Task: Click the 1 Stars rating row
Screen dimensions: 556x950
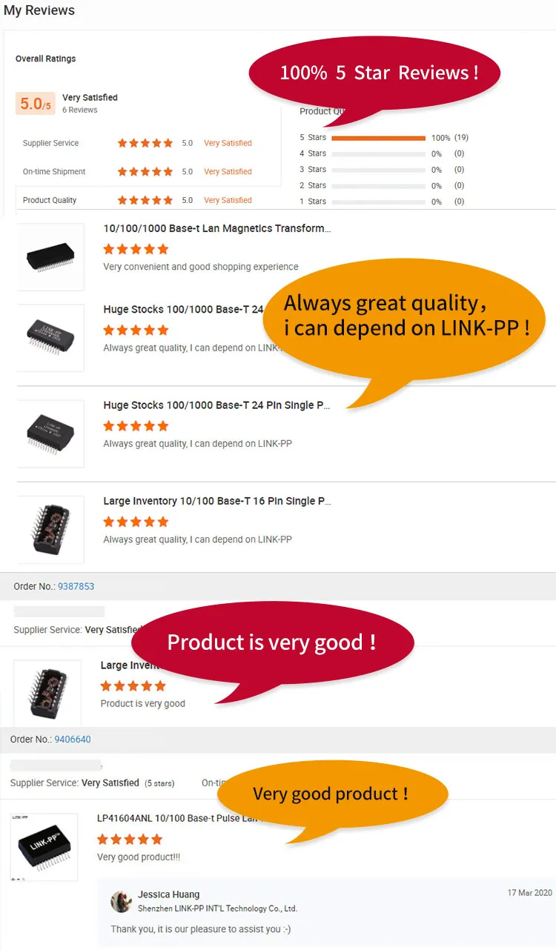Action: click(x=382, y=202)
